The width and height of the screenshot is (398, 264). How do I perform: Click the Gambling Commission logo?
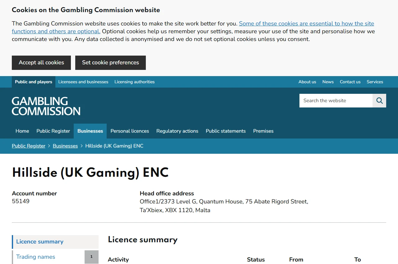click(x=46, y=106)
